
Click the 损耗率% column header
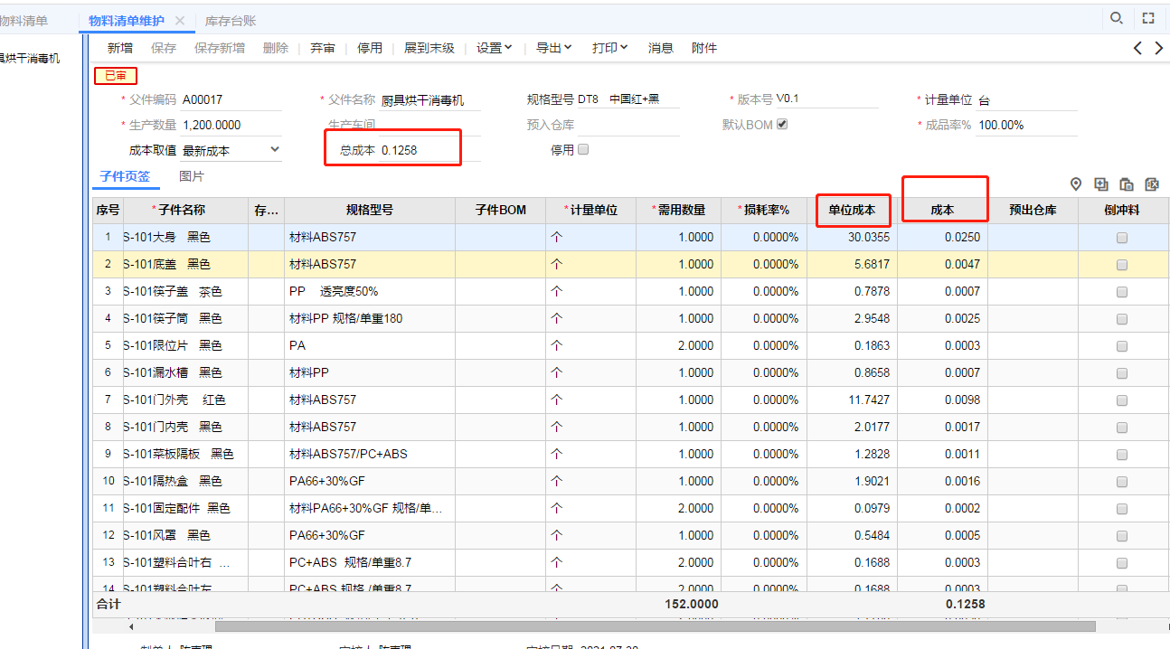[x=762, y=210]
